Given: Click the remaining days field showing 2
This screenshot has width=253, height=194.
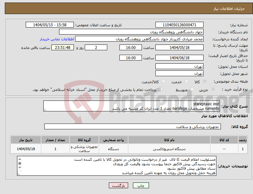Looking at the screenshot, I should pos(96,47).
